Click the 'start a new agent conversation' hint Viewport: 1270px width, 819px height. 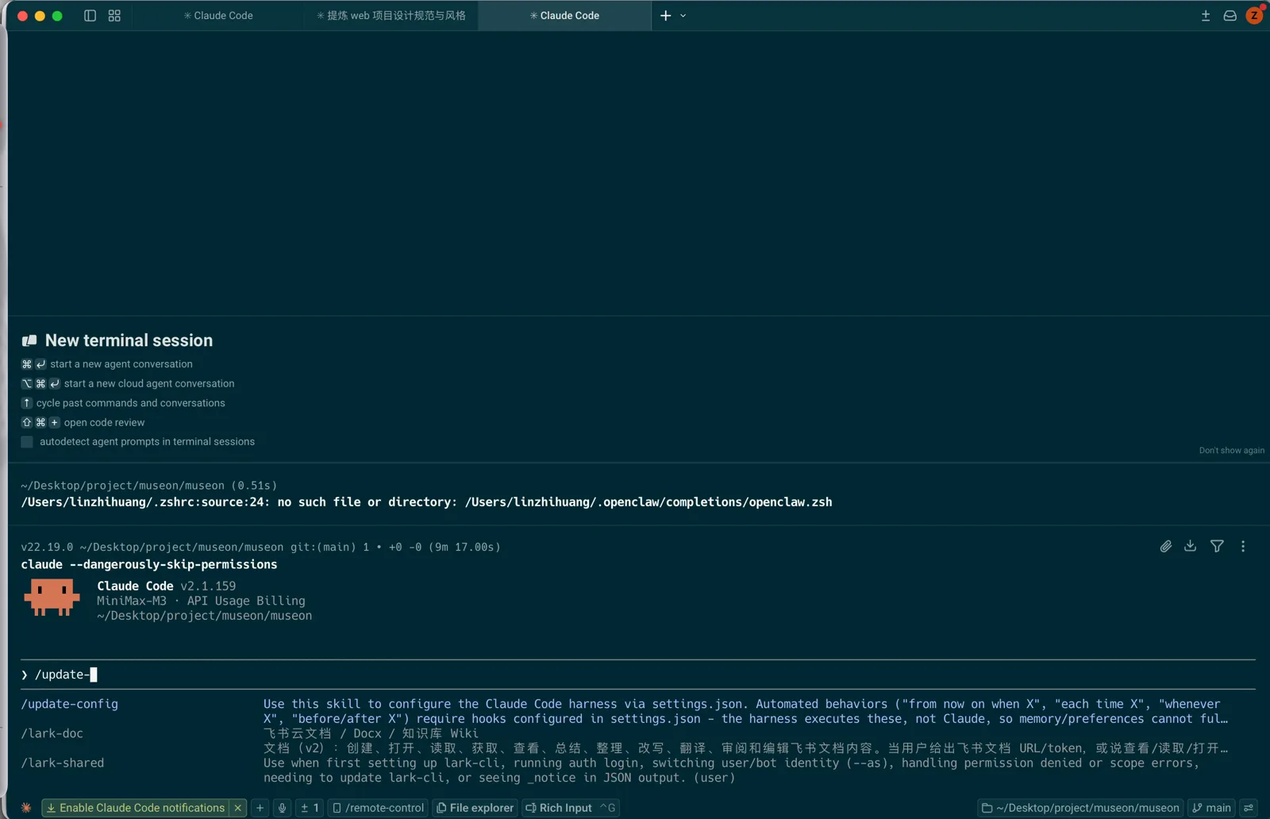pyautogui.click(x=121, y=364)
